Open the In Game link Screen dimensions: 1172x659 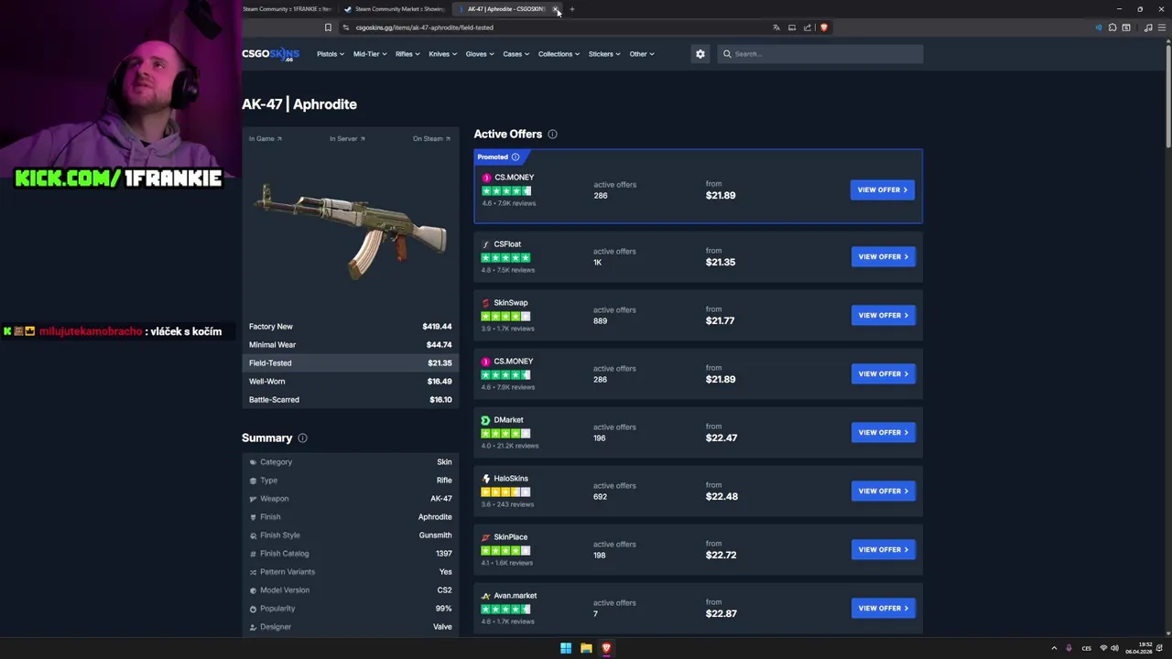pyautogui.click(x=266, y=139)
